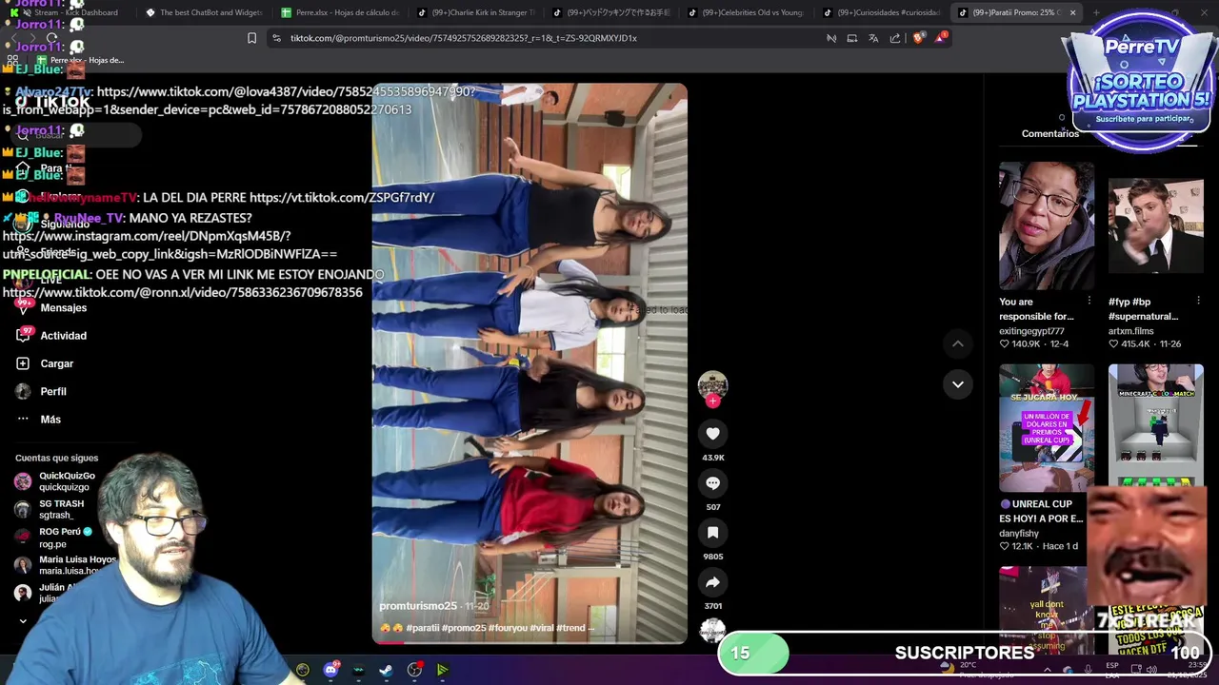This screenshot has height=685, width=1219.
Task: Click the Brave shields icon in address bar
Action: click(918, 38)
